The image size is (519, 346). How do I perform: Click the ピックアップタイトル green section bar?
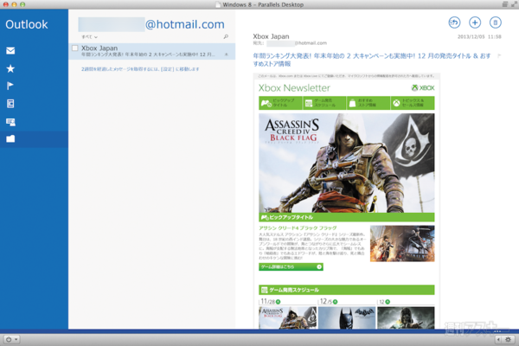347,217
